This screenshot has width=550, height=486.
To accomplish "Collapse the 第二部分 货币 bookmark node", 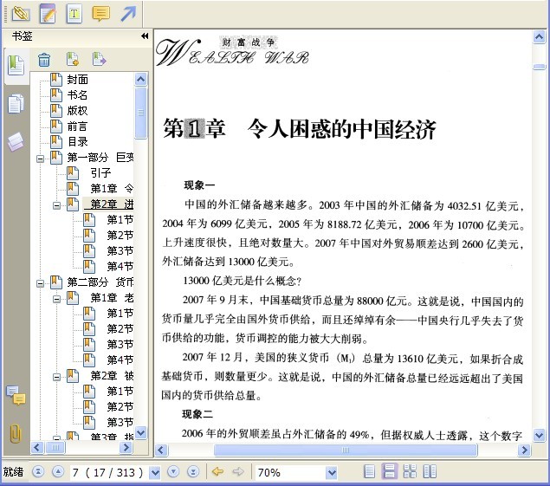I will (x=41, y=283).
